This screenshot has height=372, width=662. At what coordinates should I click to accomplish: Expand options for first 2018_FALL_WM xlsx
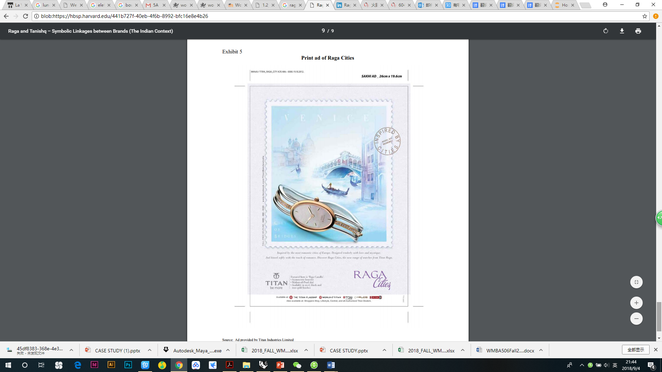(306, 350)
